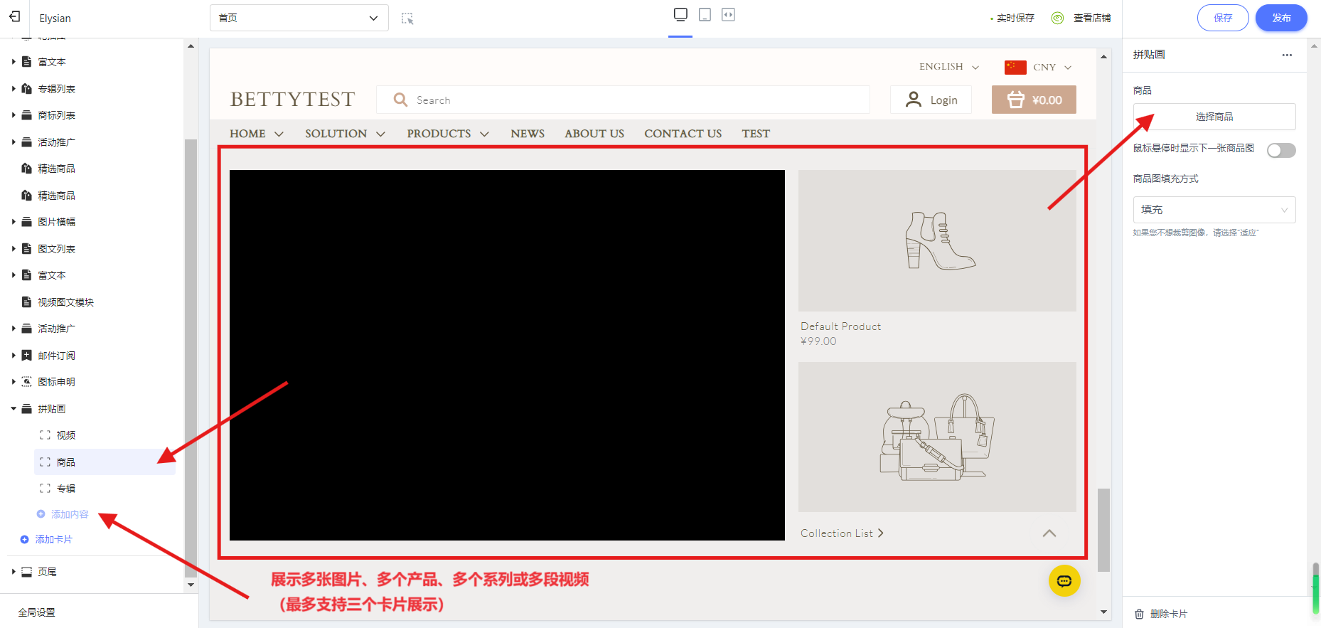The image size is (1321, 628).
Task: Click the CONTACT US menu item
Action: (683, 134)
